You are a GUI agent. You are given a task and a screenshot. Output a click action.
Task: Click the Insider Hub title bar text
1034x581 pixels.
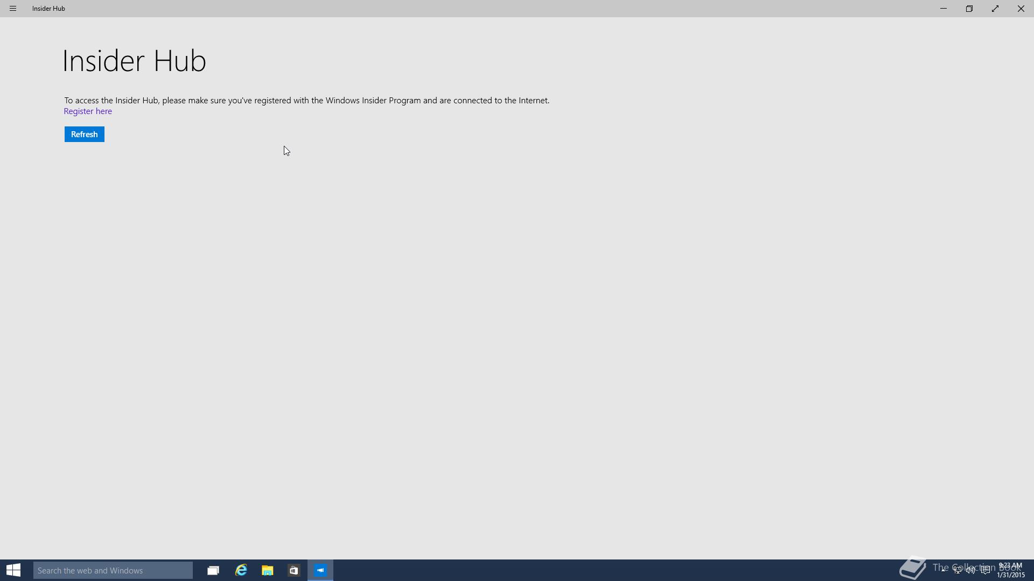click(x=48, y=9)
